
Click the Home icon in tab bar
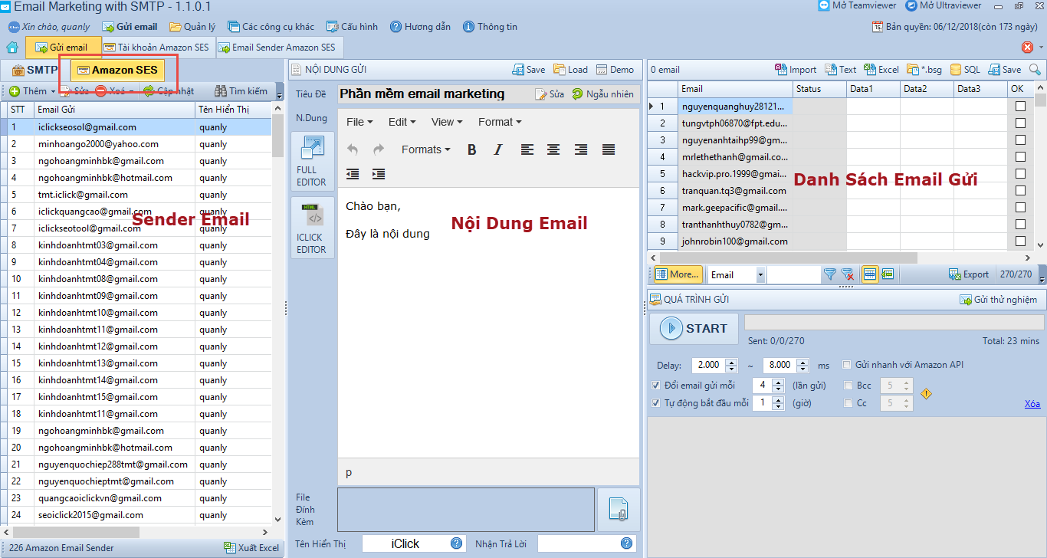pos(12,48)
